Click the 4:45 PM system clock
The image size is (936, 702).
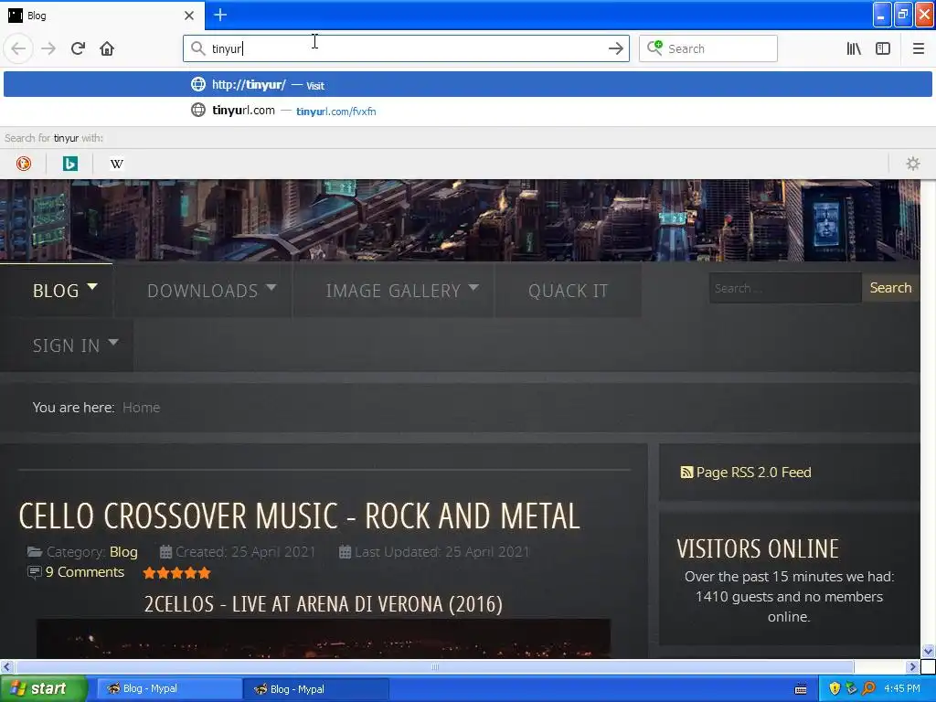902,689
